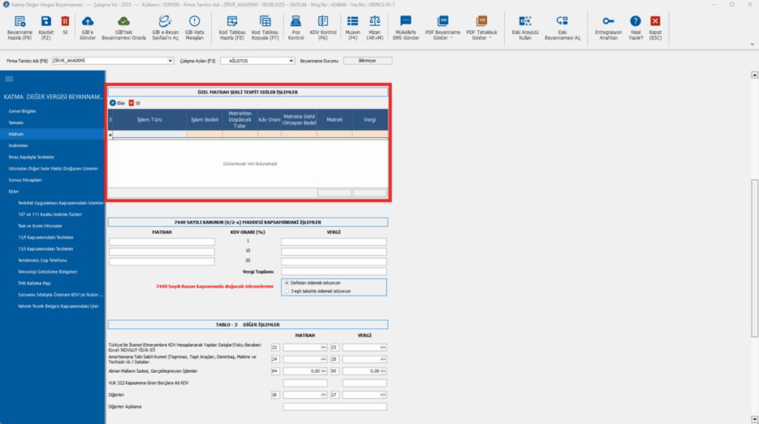Open THK Katılma Payı item
759x424 pixels.
34,283
